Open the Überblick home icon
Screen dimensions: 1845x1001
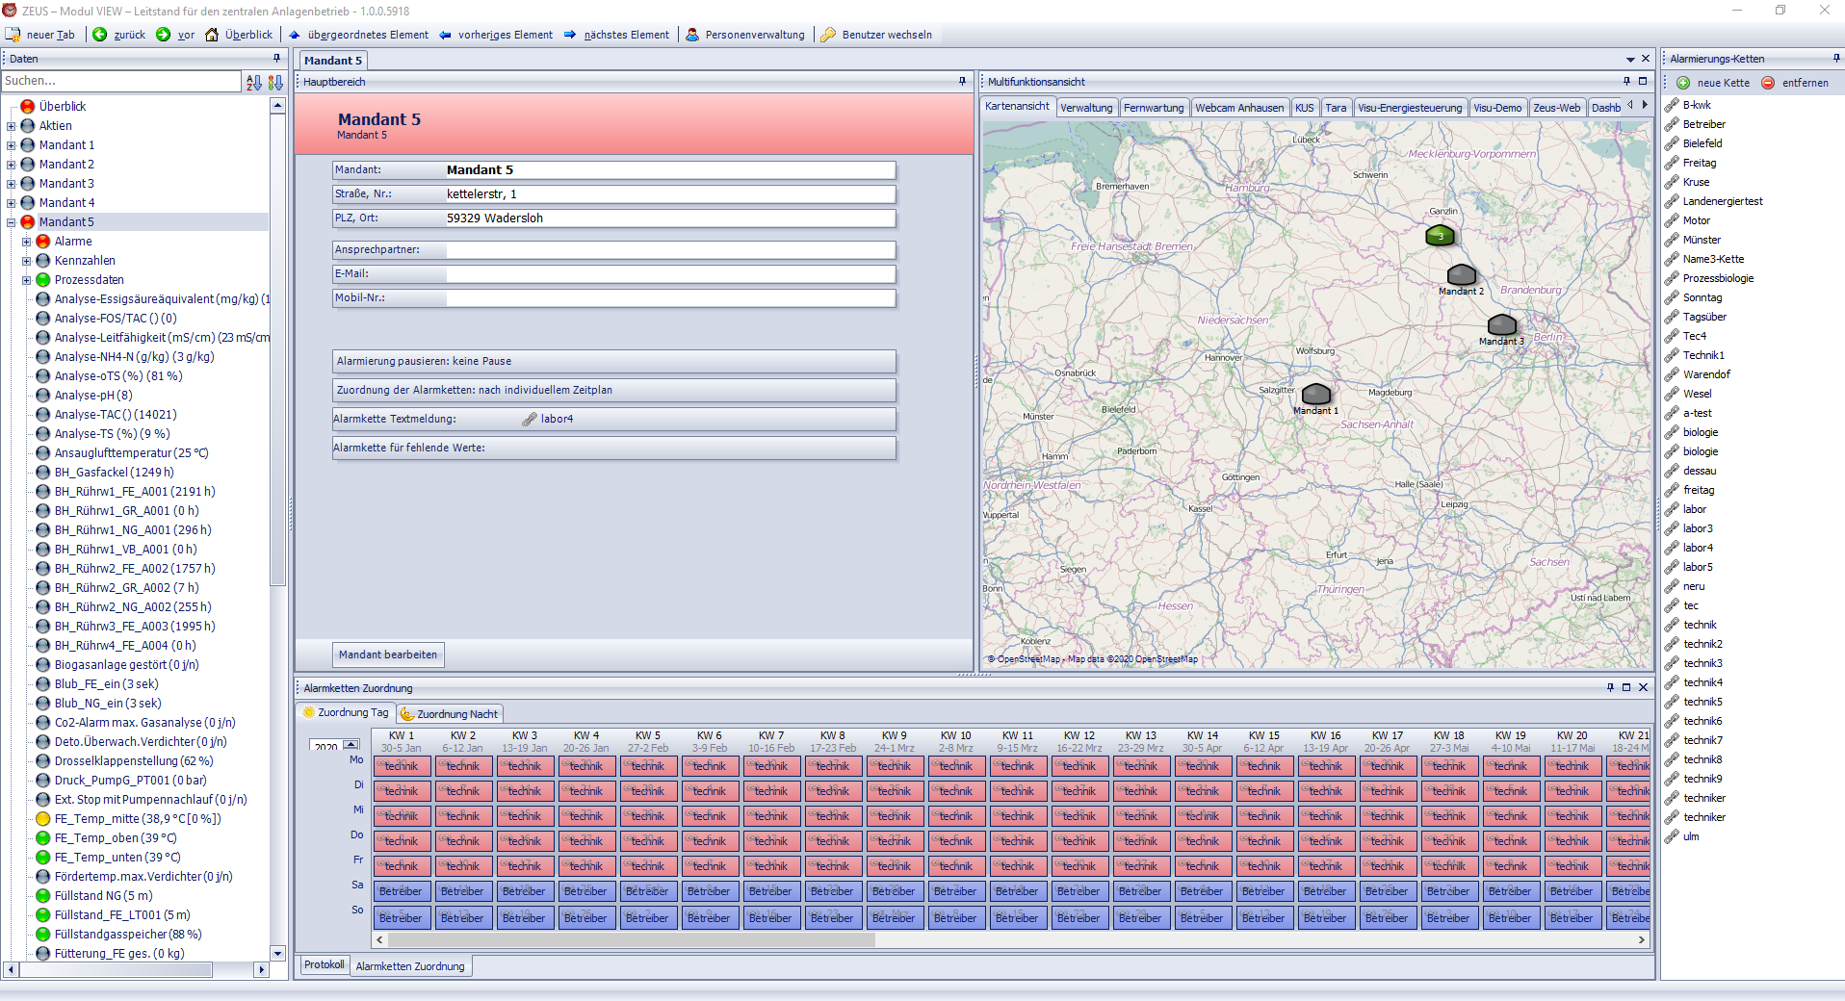click(x=212, y=35)
